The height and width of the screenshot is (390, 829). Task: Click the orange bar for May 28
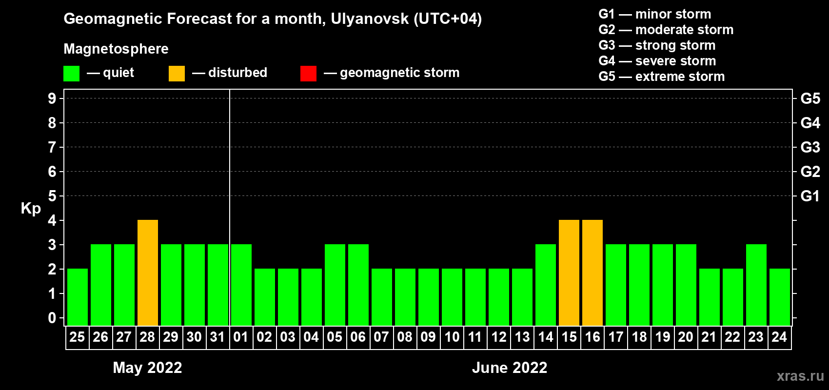[x=148, y=273]
